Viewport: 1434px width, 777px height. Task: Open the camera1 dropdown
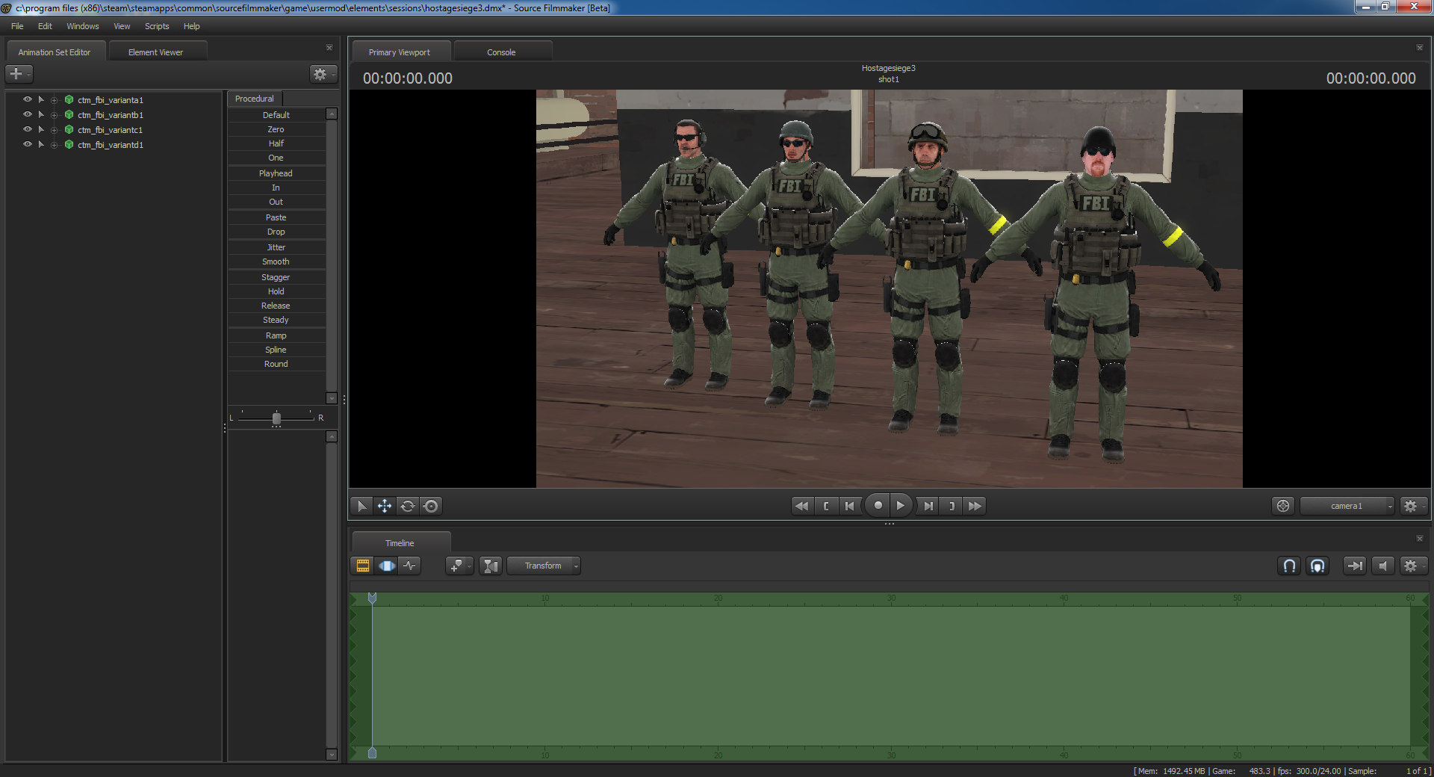(x=1347, y=506)
